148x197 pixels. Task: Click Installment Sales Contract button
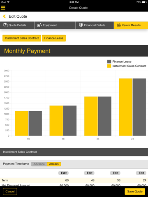tap(22, 38)
